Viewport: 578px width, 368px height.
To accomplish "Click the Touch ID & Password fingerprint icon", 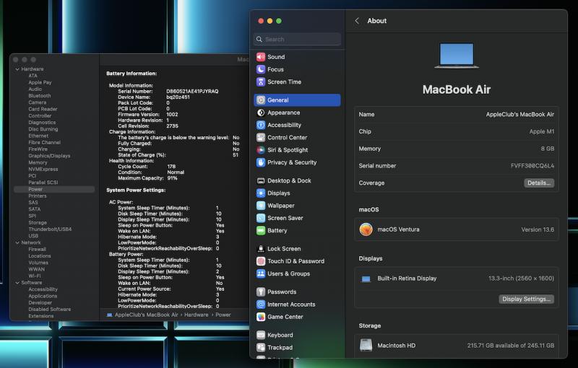I will point(261,261).
